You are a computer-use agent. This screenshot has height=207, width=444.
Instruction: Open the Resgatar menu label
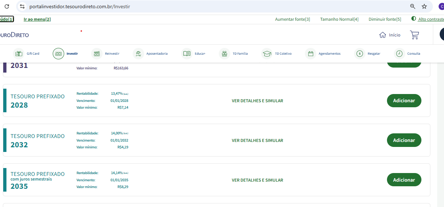(x=374, y=54)
